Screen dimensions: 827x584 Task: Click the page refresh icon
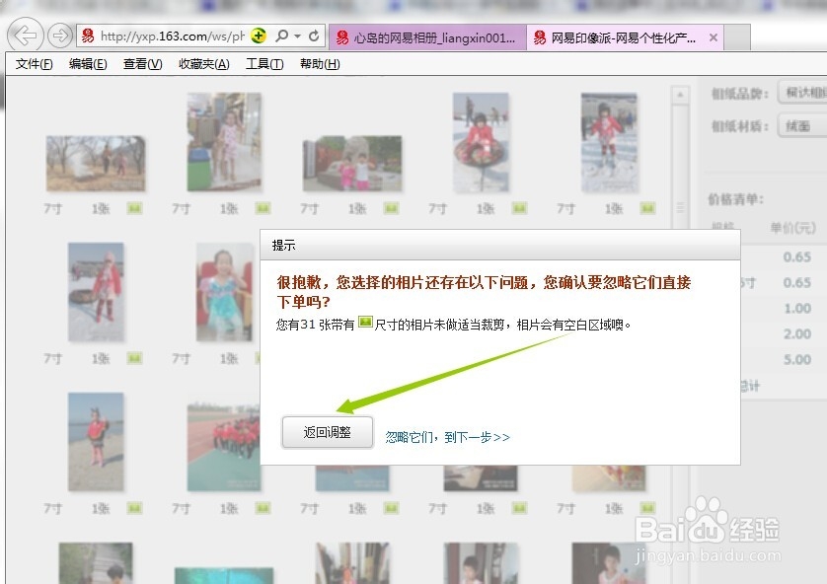tap(314, 36)
